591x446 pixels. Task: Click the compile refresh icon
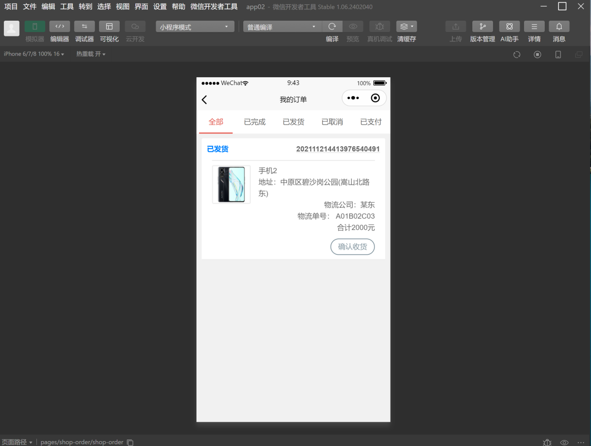click(332, 27)
